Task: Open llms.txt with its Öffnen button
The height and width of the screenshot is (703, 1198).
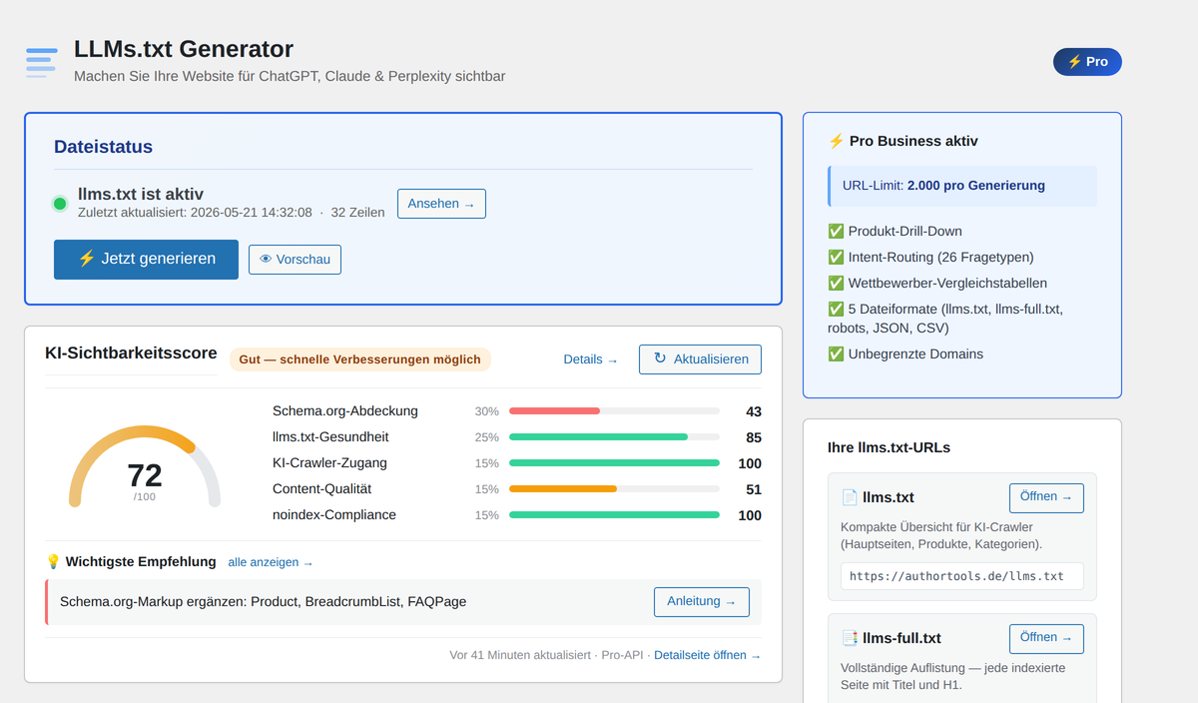Action: 1046,498
